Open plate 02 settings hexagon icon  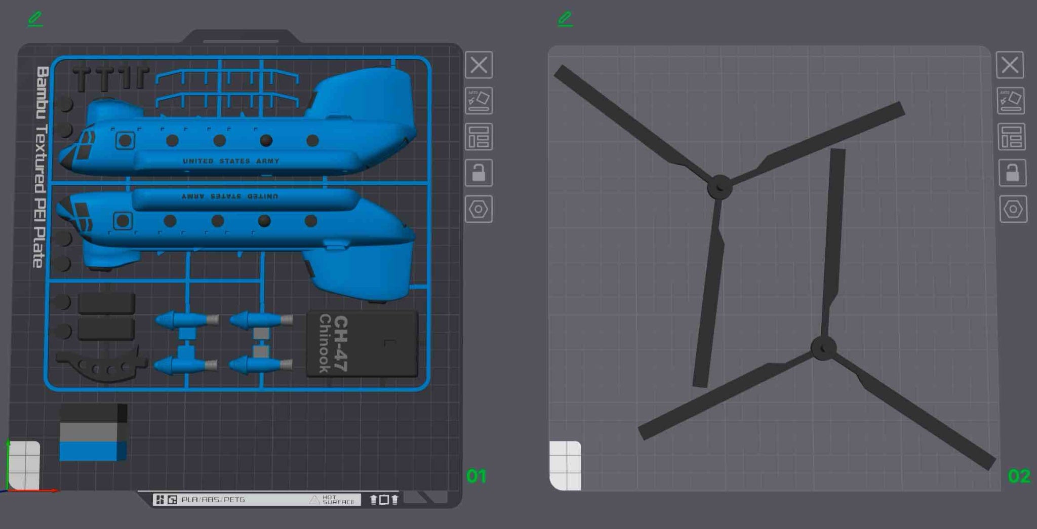pyautogui.click(x=1013, y=209)
